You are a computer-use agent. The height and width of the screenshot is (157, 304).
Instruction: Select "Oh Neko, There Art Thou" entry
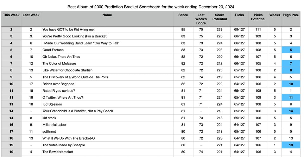(x=61, y=57)
